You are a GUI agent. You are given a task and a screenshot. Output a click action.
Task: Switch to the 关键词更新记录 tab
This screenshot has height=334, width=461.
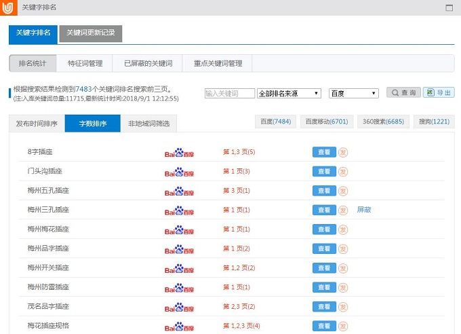(90, 33)
